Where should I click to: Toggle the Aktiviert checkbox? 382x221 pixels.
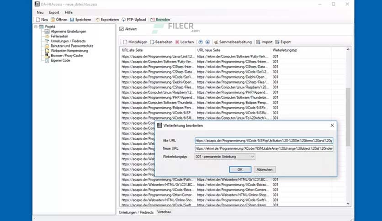coord(122,29)
